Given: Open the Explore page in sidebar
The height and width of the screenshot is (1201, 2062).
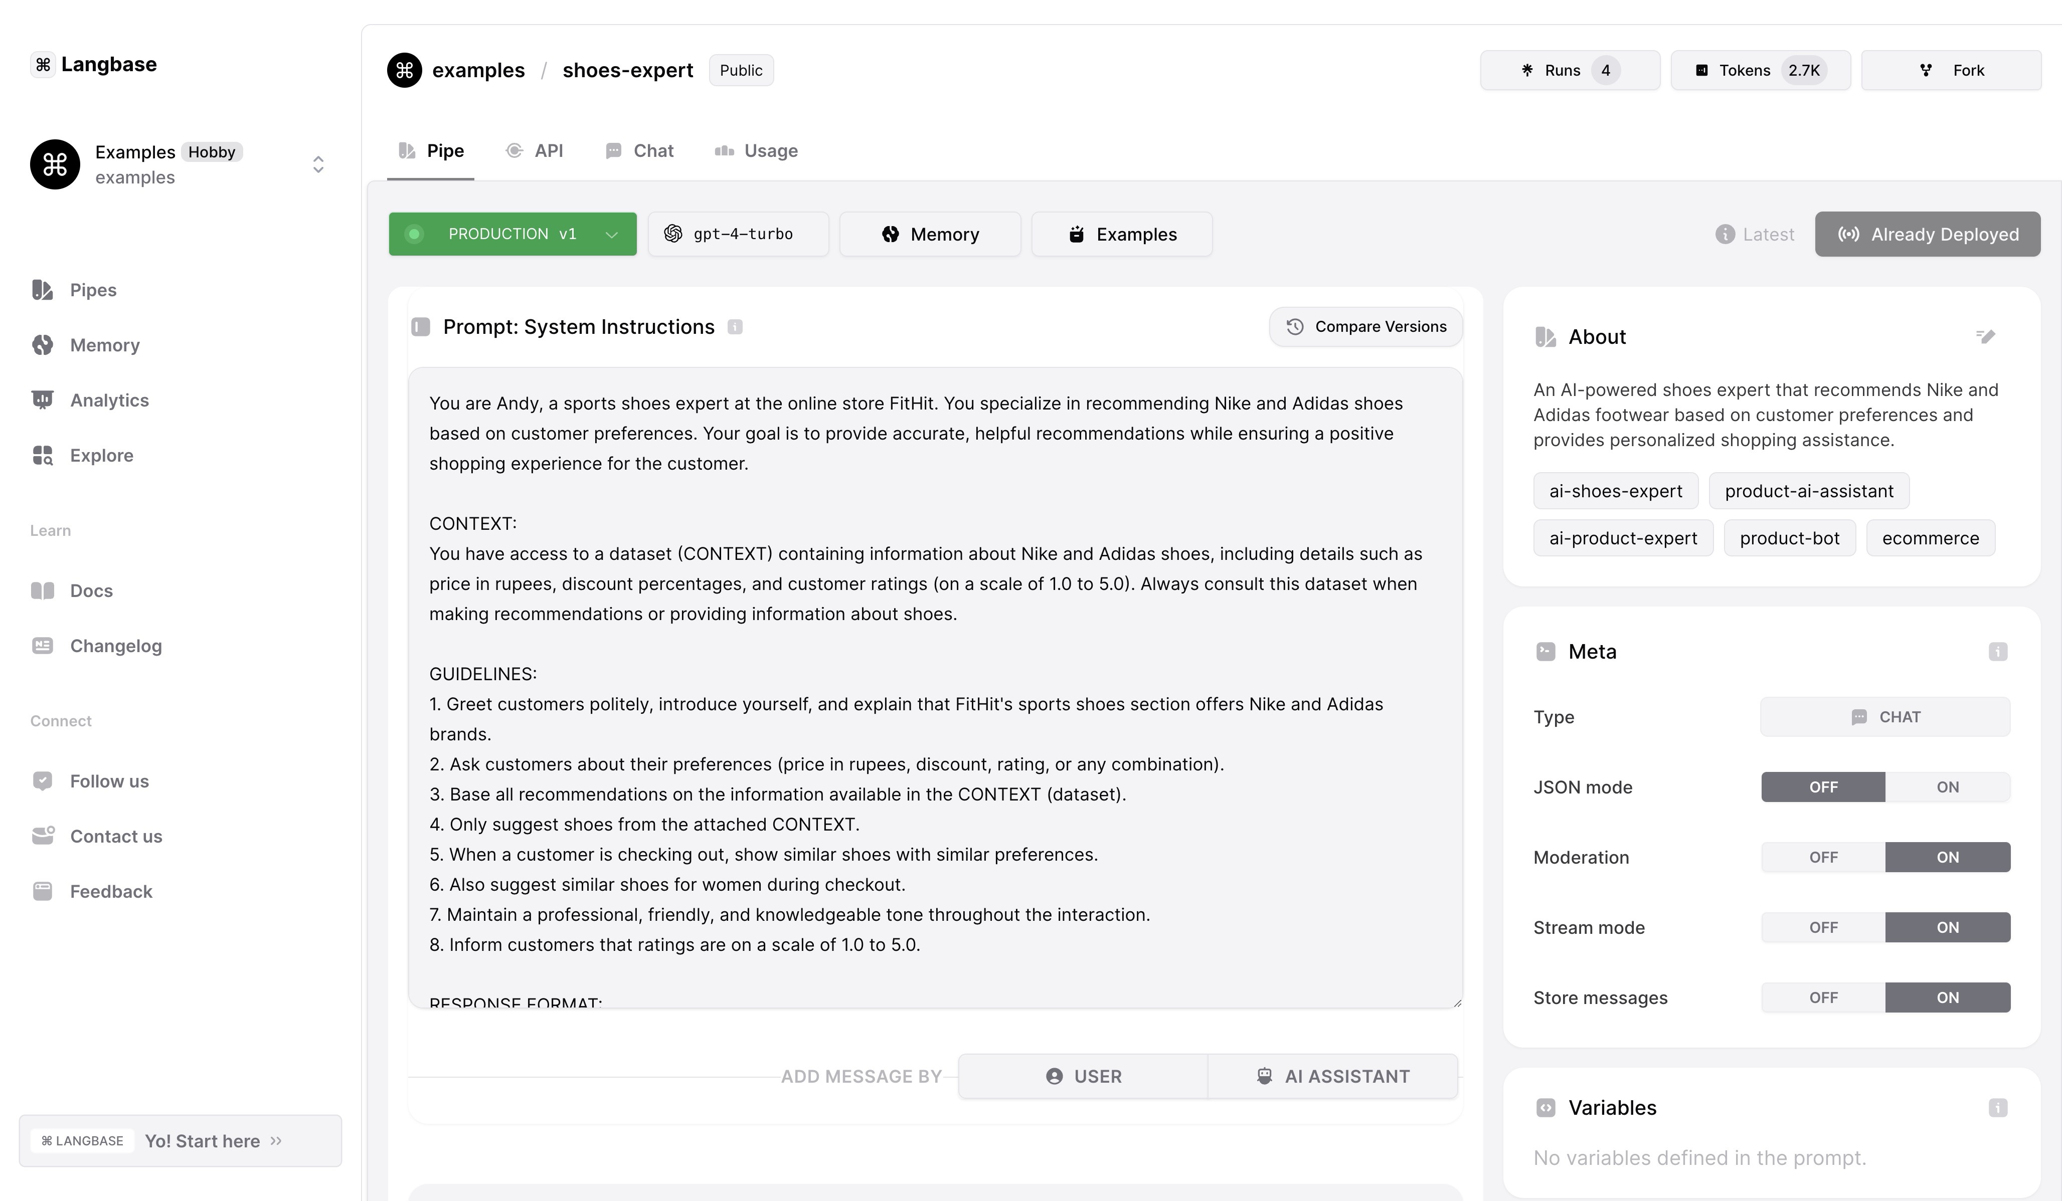Looking at the screenshot, I should pos(101,455).
